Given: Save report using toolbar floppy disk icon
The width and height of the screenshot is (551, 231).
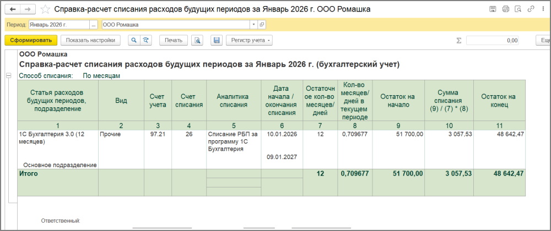Looking at the screenshot, I should tap(216, 40).
